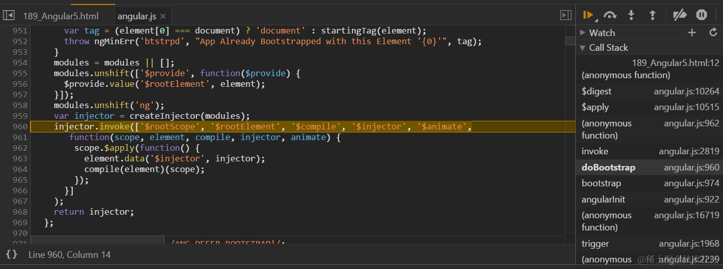The width and height of the screenshot is (723, 269).
Task: Click the 'Line 960, Column 14' status text
Action: (69, 254)
